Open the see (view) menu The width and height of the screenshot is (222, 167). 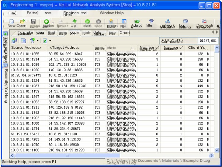click(x=48, y=13)
